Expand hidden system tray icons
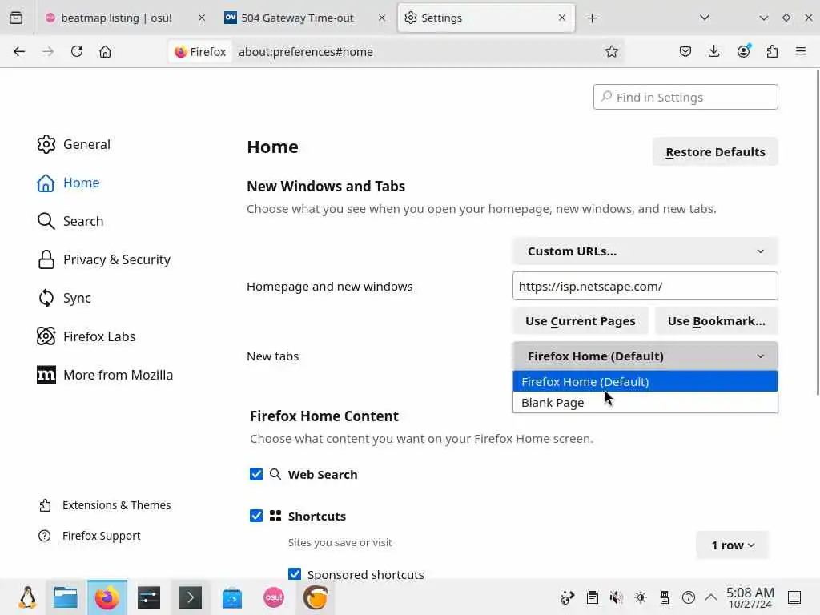 [711, 597]
